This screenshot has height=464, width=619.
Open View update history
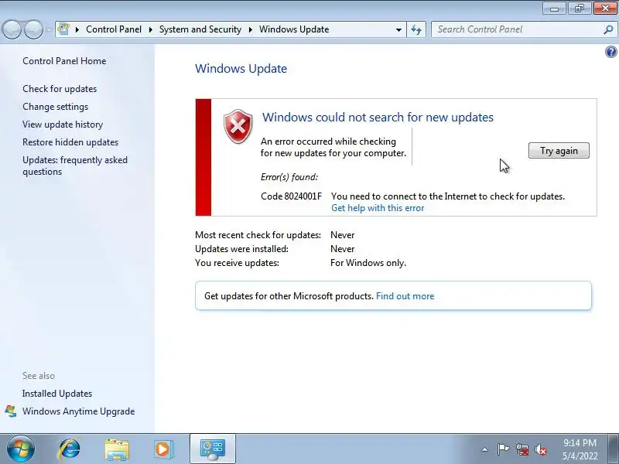(63, 125)
